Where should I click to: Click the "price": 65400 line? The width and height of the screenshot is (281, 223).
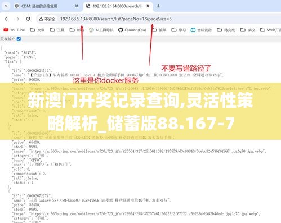click(x=26, y=142)
